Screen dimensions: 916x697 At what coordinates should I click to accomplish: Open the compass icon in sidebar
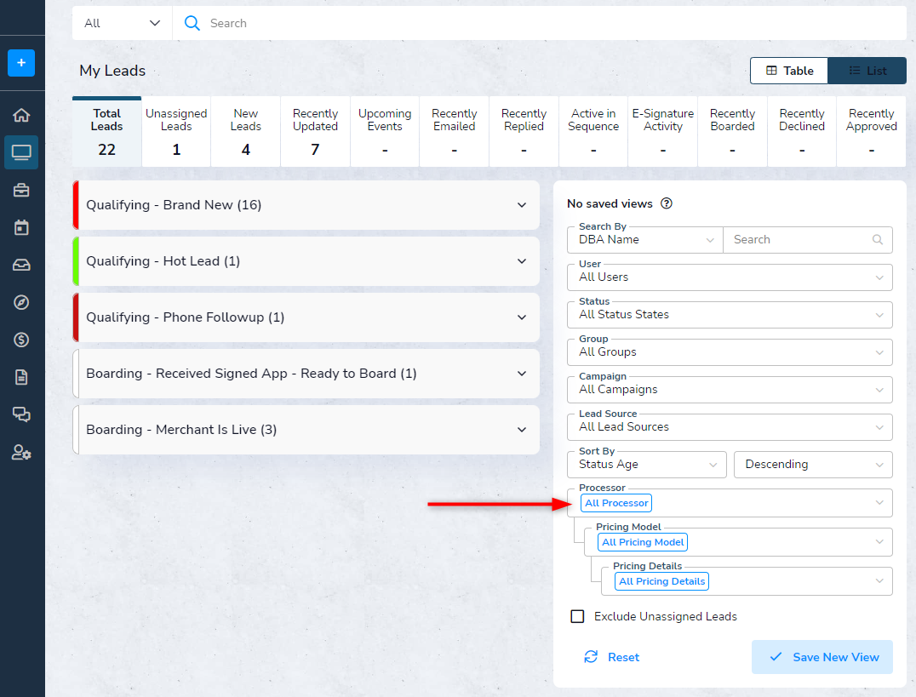[x=21, y=302]
